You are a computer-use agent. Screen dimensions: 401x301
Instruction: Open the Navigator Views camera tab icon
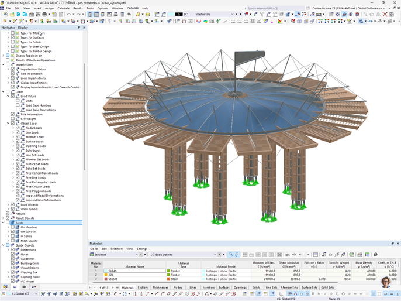tap(25, 287)
